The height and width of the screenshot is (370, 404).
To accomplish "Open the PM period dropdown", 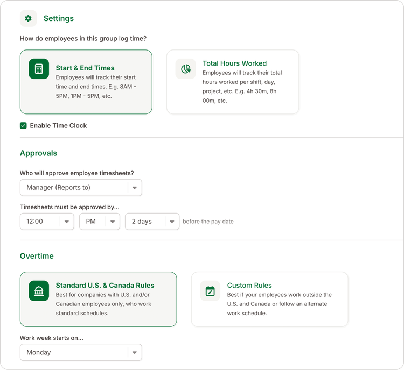I will pyautogui.click(x=100, y=221).
